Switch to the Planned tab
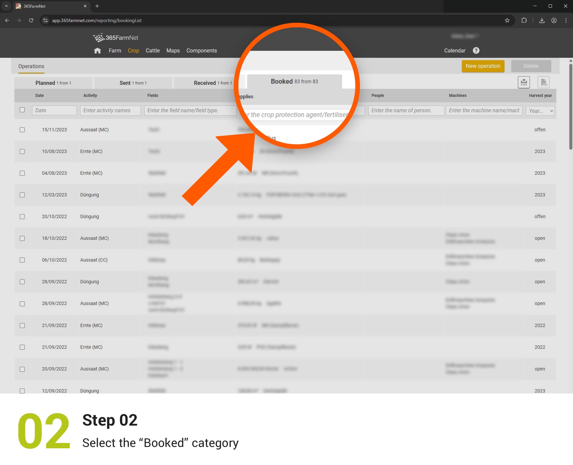Image resolution: width=573 pixels, height=465 pixels. [53, 83]
